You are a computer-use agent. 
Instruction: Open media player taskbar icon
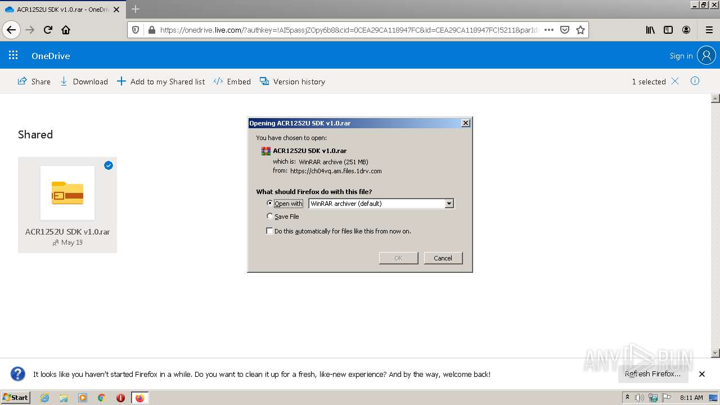[83, 398]
